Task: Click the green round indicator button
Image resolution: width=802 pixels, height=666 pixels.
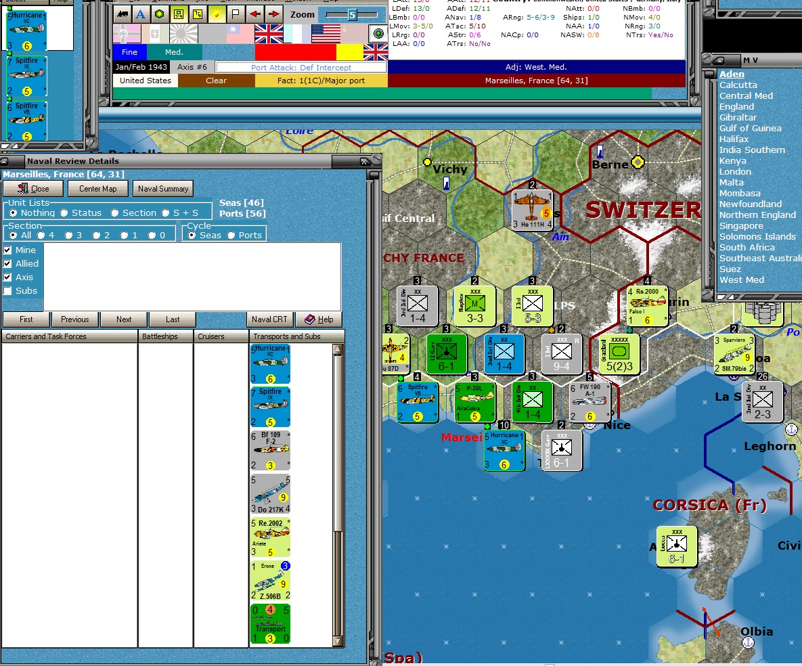Action: tap(378, 34)
